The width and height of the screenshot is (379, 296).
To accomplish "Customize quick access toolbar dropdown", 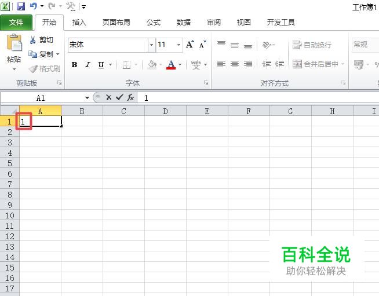I will tap(83, 7).
